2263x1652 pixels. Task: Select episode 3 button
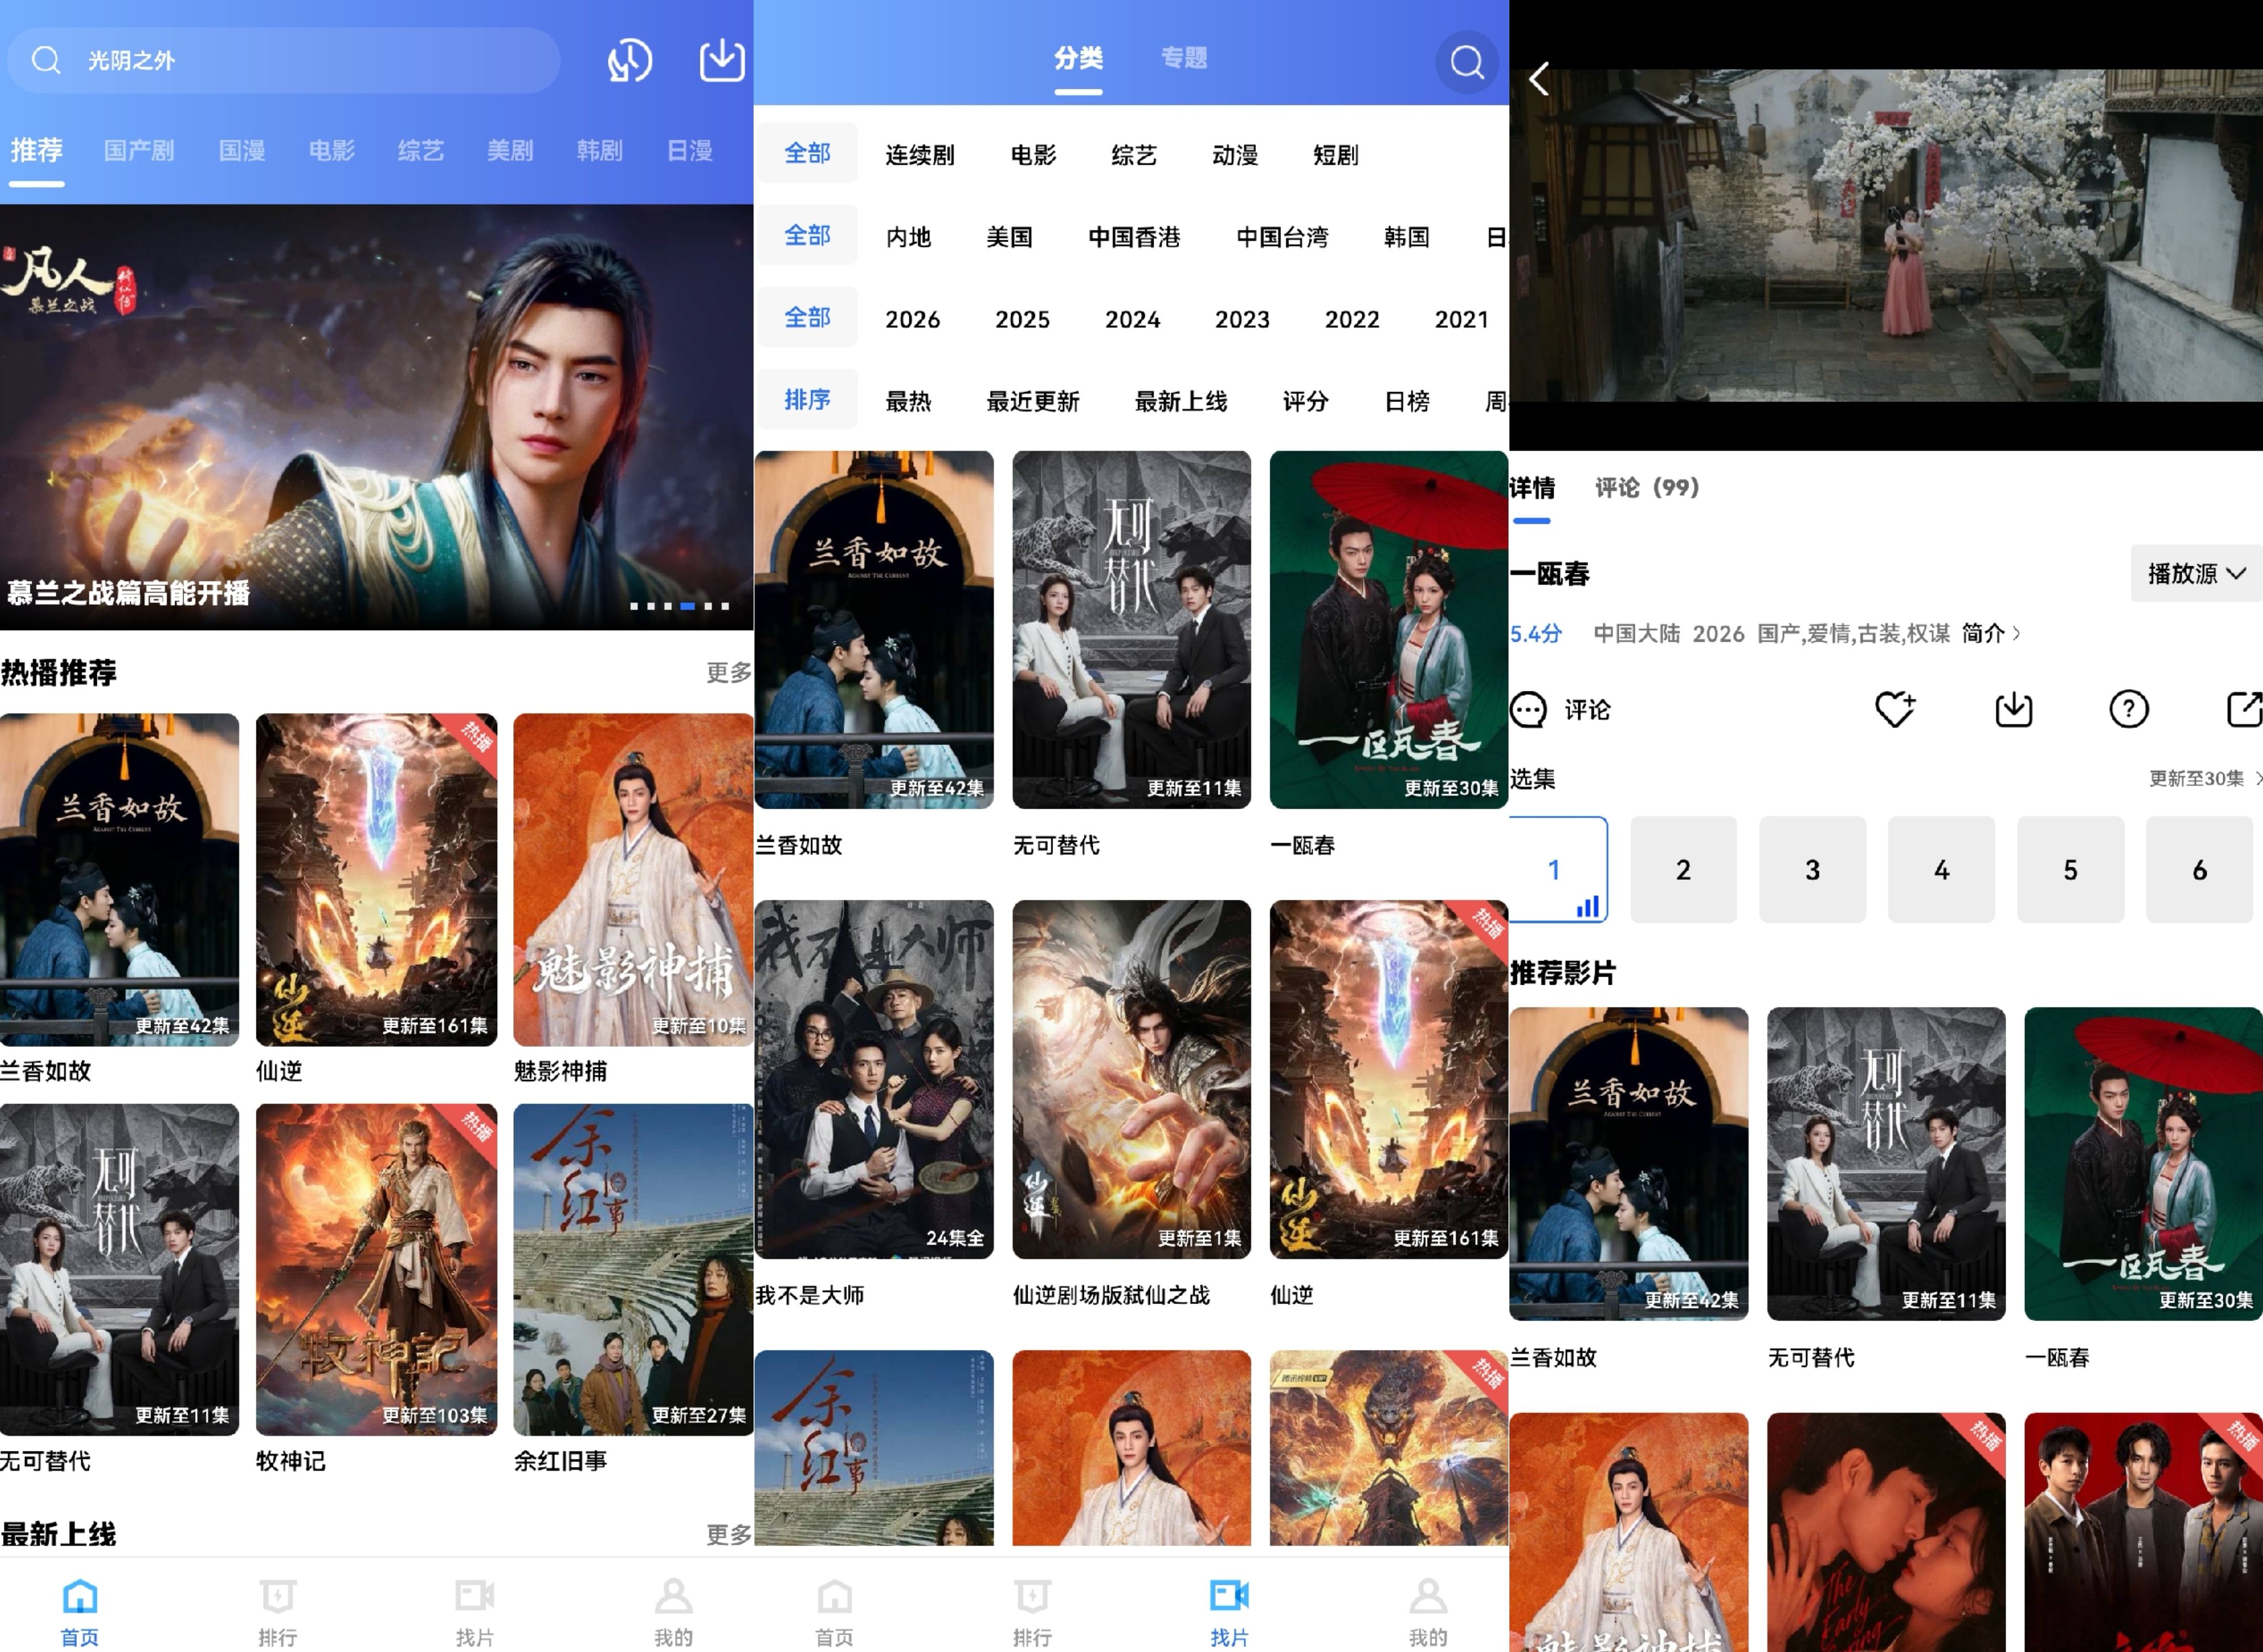point(1812,869)
